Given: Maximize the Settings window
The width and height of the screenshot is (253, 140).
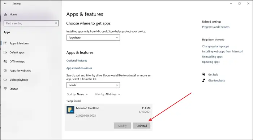Looking at the screenshot, I should point(239,3).
